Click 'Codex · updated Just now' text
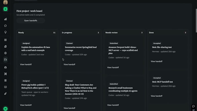 [33, 54]
